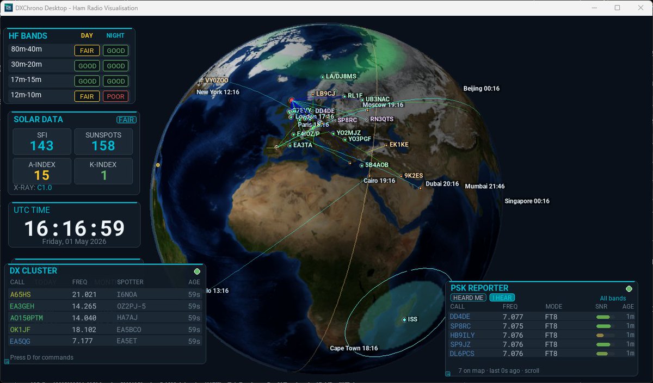This screenshot has width=653, height=383.
Task: Click the X-RAY C1.0 reading
Action: (x=33, y=188)
